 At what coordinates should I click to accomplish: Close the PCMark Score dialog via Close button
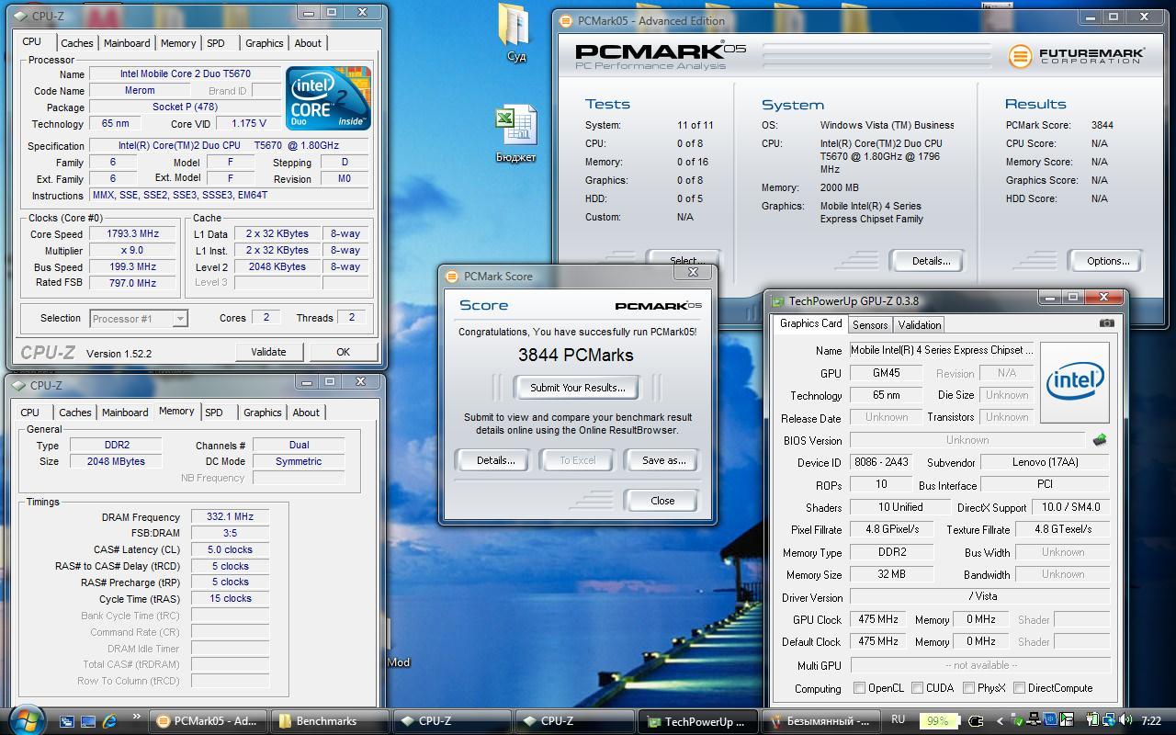662,501
